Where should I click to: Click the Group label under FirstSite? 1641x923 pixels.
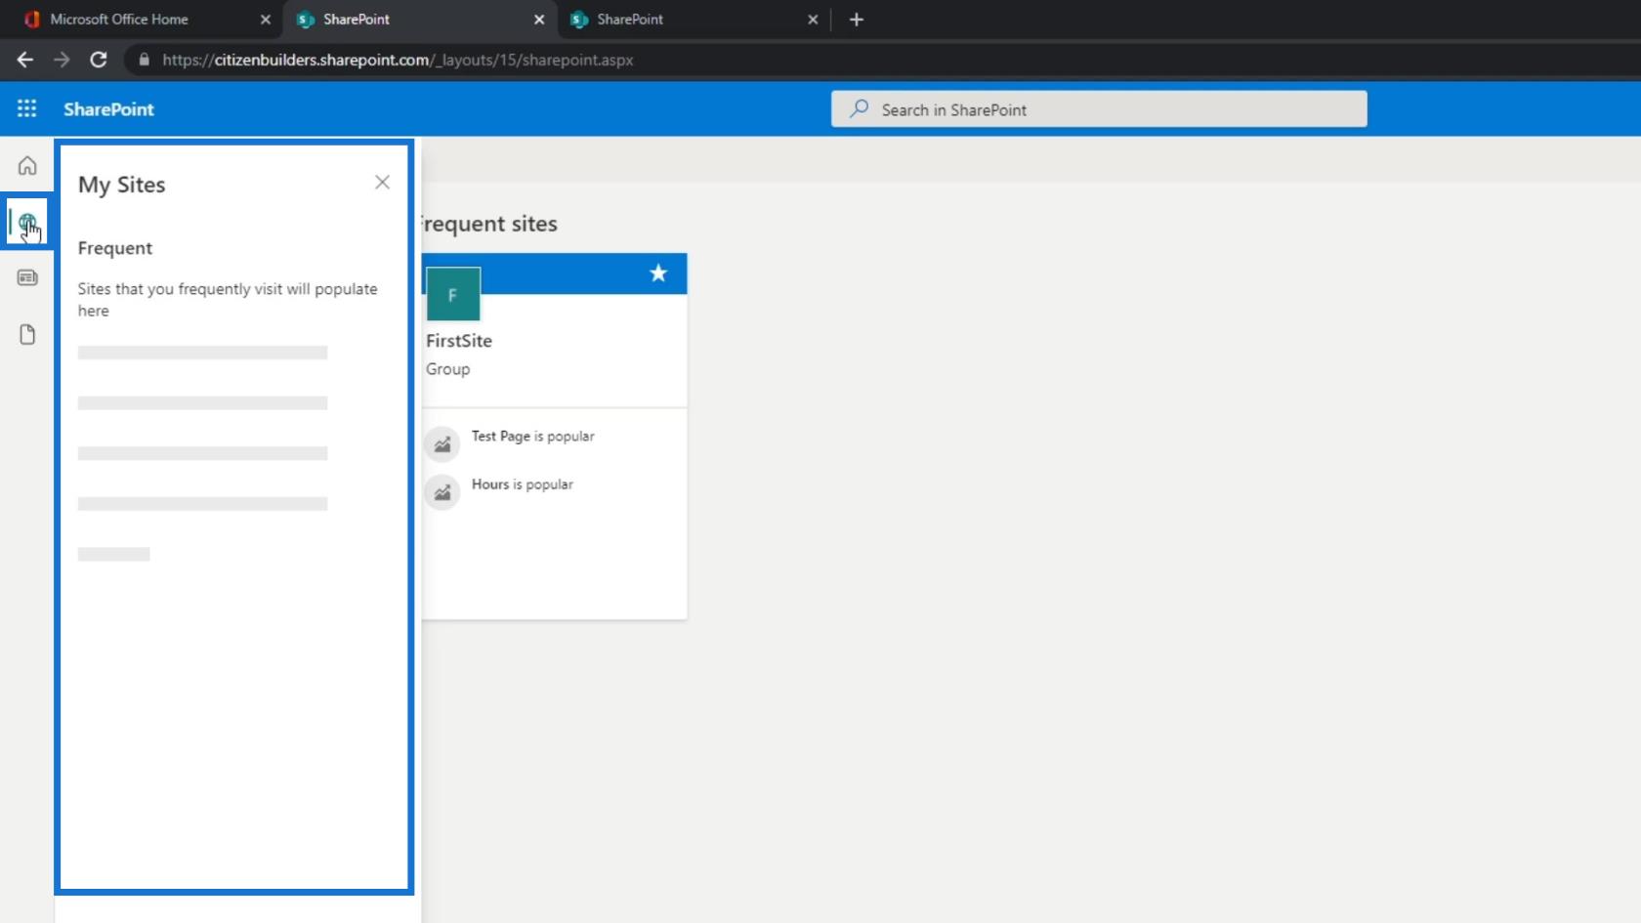coord(447,369)
